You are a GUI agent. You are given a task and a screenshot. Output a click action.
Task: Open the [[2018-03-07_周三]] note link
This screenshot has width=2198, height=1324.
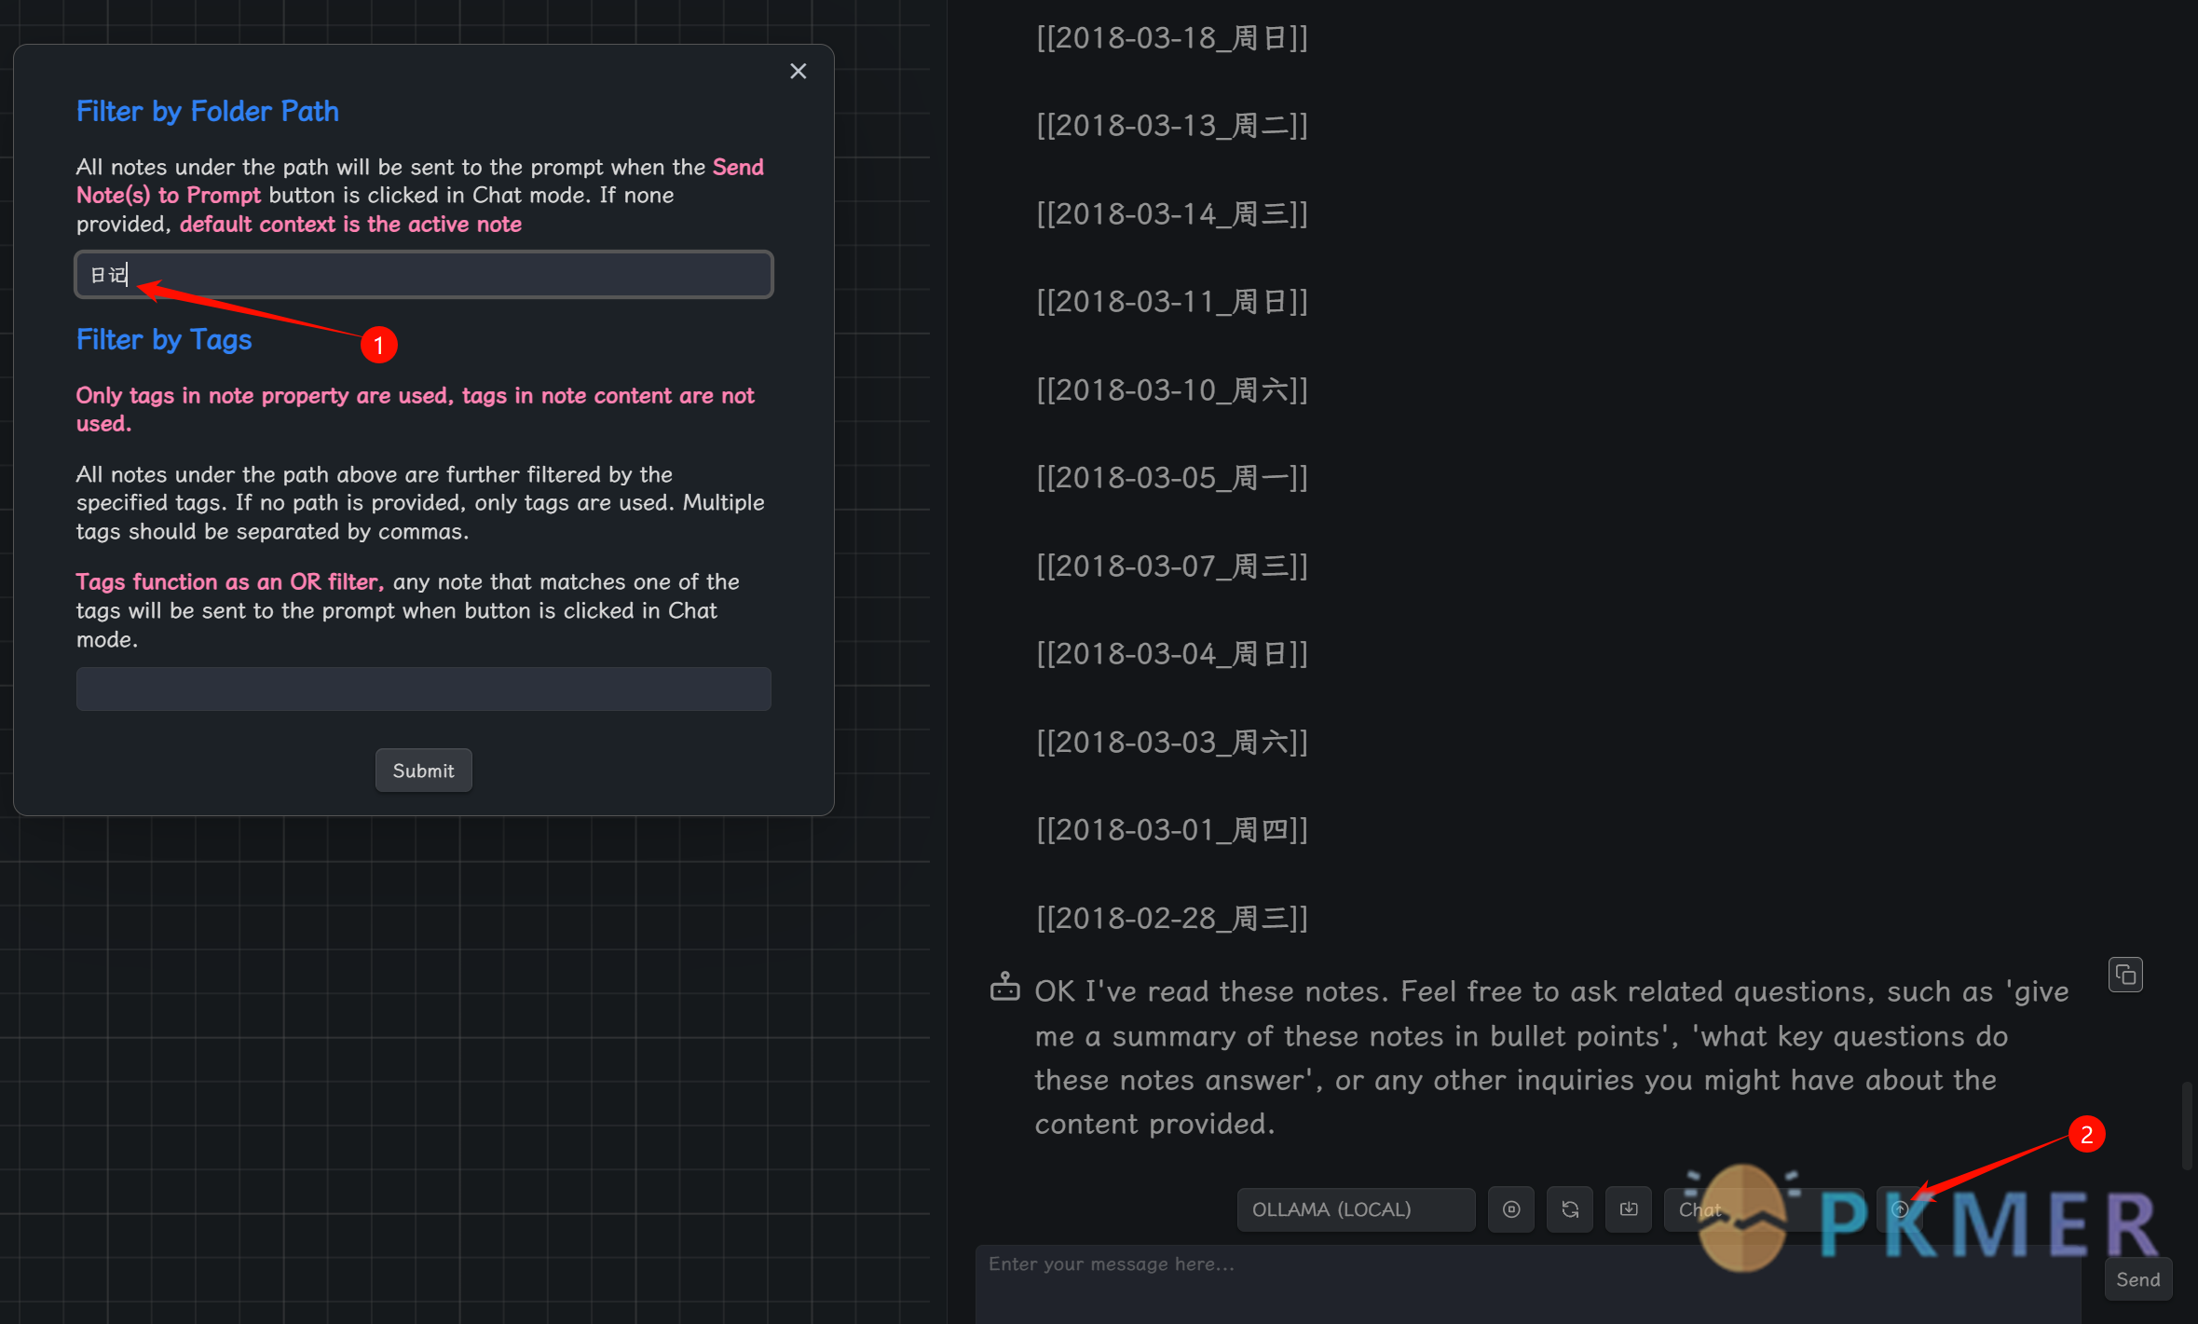[x=1172, y=566]
